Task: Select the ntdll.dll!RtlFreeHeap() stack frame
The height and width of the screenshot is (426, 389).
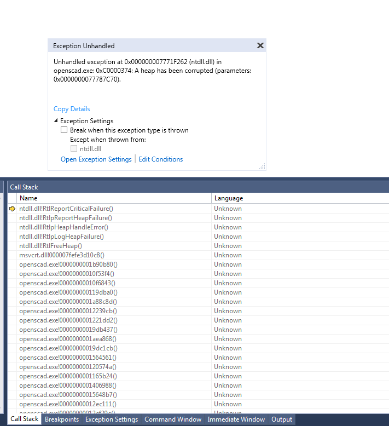Action: pos(50,246)
